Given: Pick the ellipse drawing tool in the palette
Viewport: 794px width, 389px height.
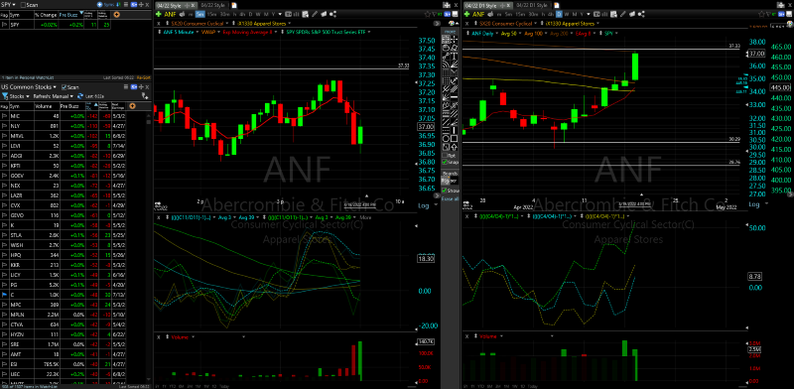Looking at the screenshot, I should point(446,138).
